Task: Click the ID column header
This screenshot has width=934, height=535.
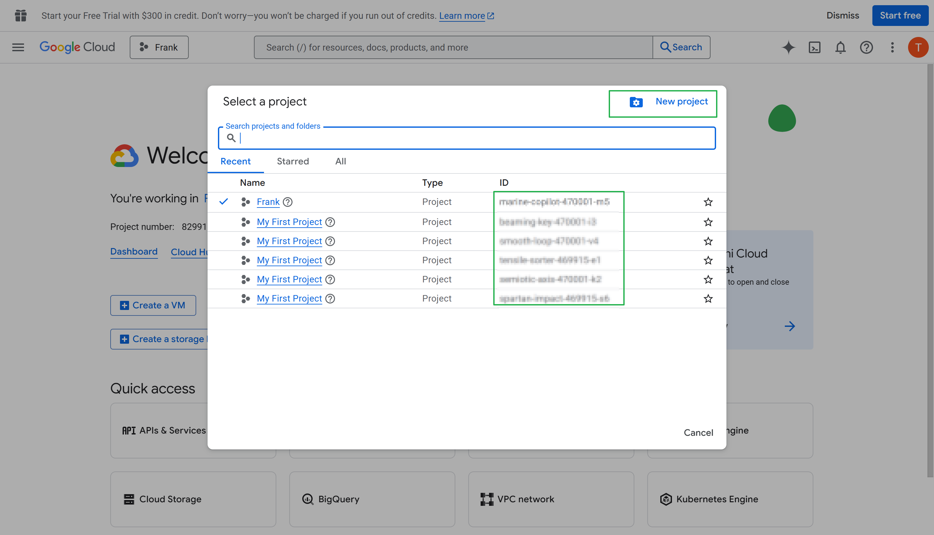Action: [x=504, y=183]
